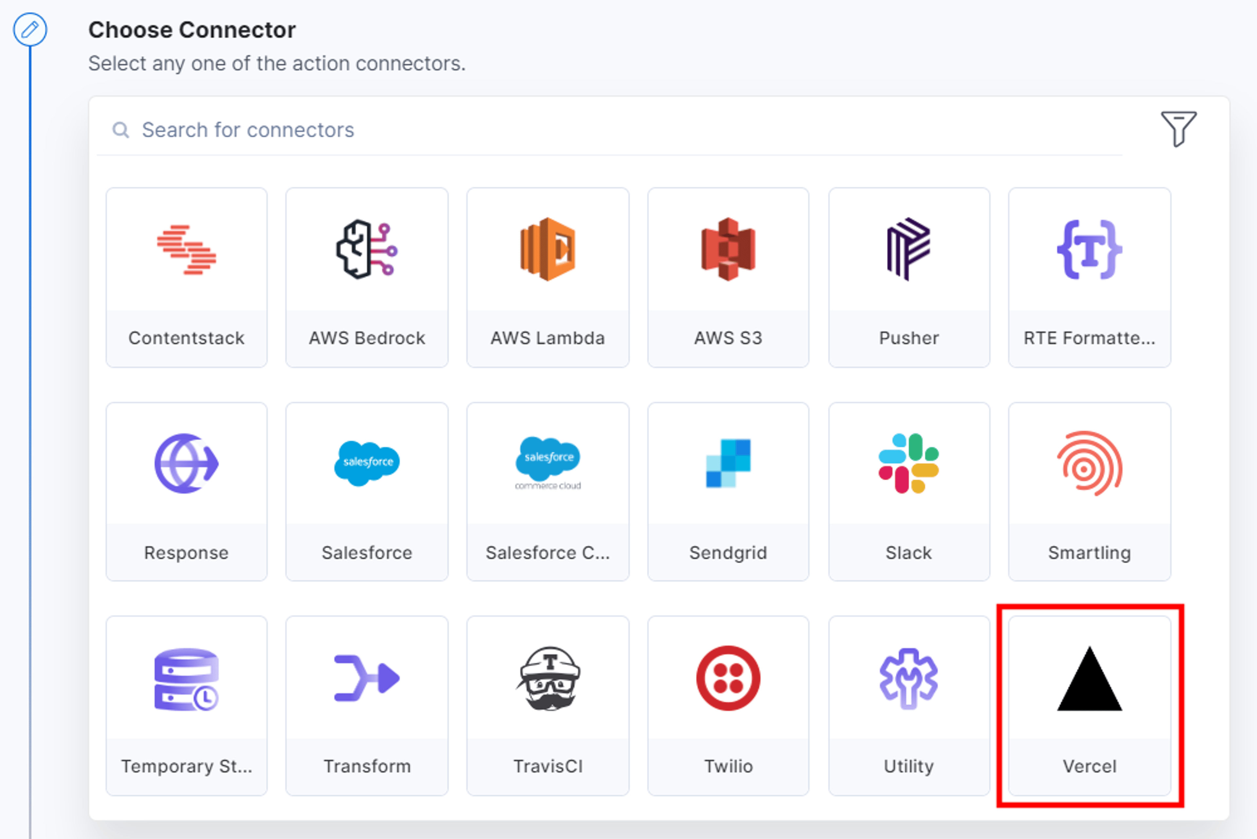The width and height of the screenshot is (1257, 839).
Task: Select the Smartling connector
Action: pyautogui.click(x=1089, y=491)
